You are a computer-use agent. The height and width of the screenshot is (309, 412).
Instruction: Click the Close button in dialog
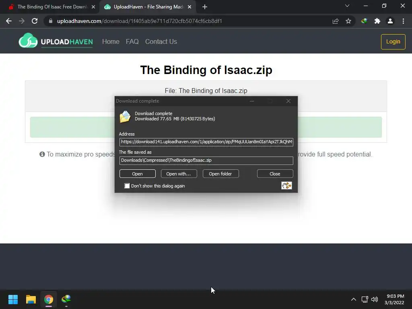pyautogui.click(x=275, y=174)
